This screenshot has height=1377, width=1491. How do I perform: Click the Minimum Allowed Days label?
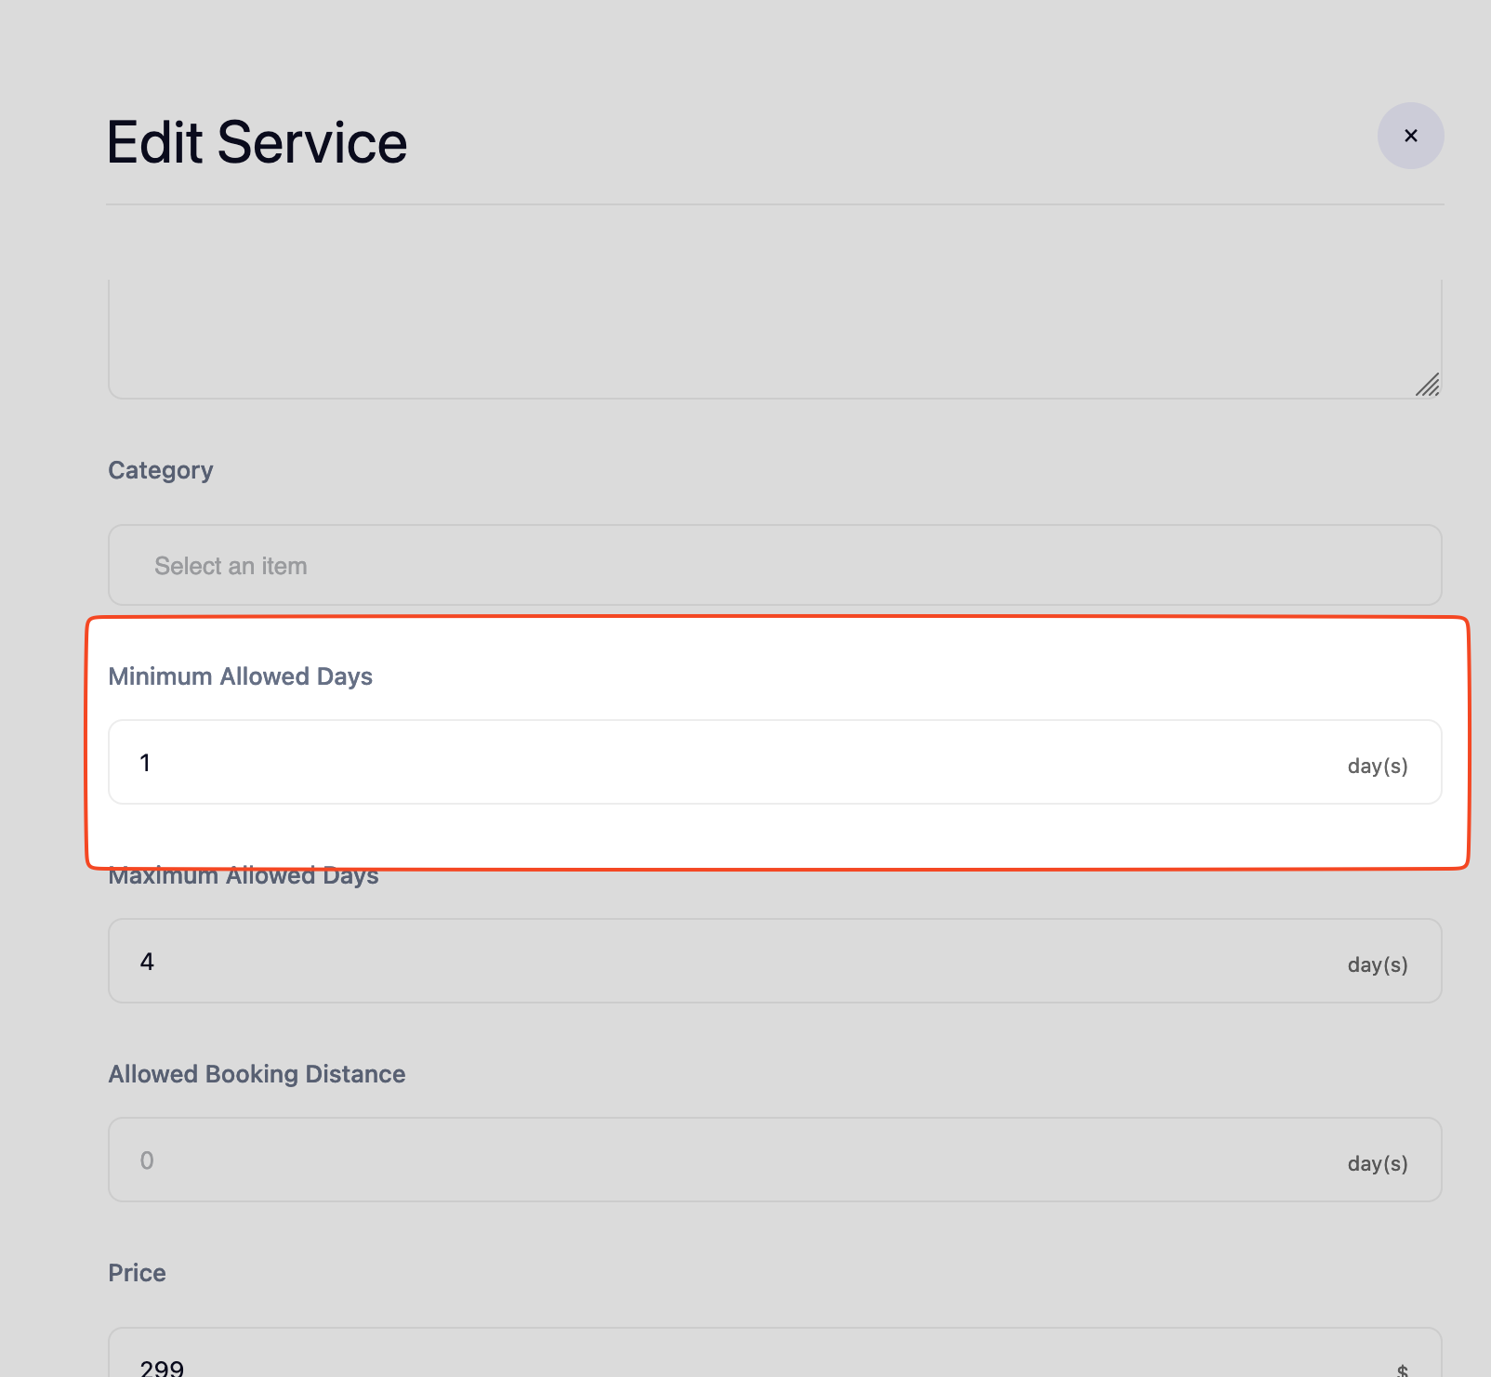[x=240, y=676]
